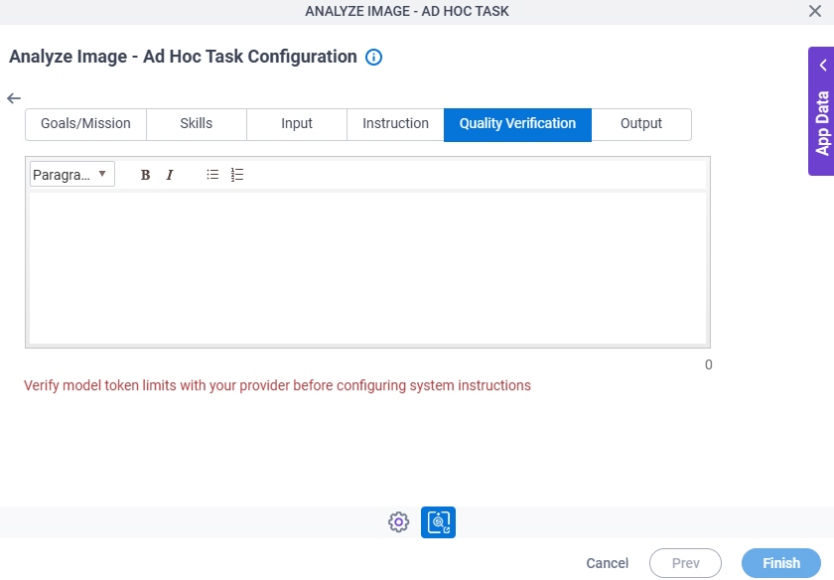Insert a numbered list

pos(237,175)
